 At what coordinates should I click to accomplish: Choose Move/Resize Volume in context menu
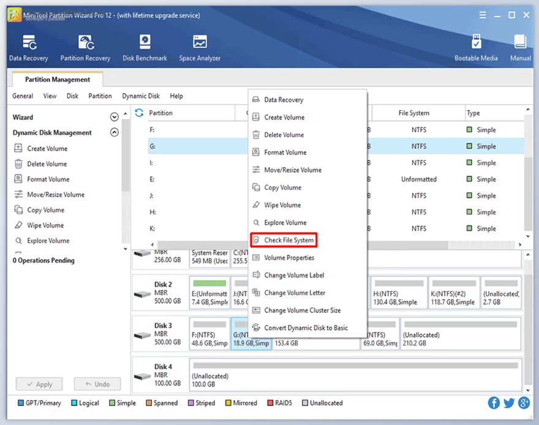(307, 170)
